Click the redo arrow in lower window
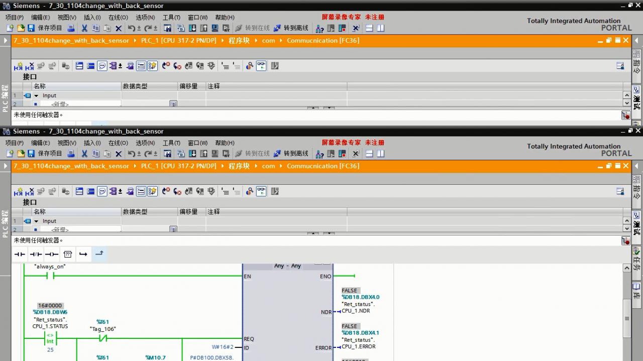 tap(148, 154)
